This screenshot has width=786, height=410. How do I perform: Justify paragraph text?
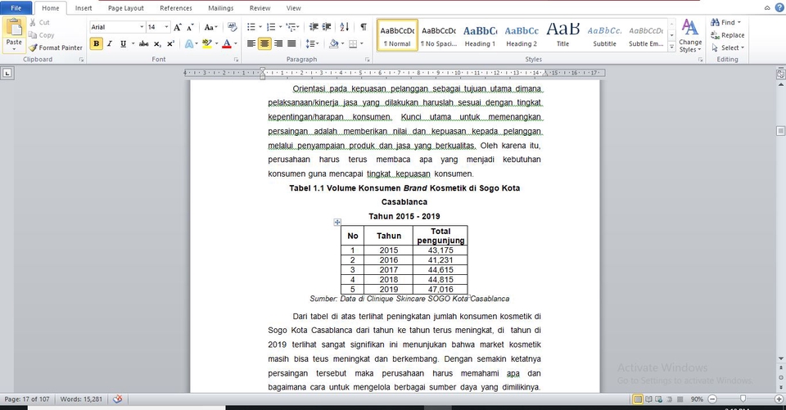[x=291, y=43]
